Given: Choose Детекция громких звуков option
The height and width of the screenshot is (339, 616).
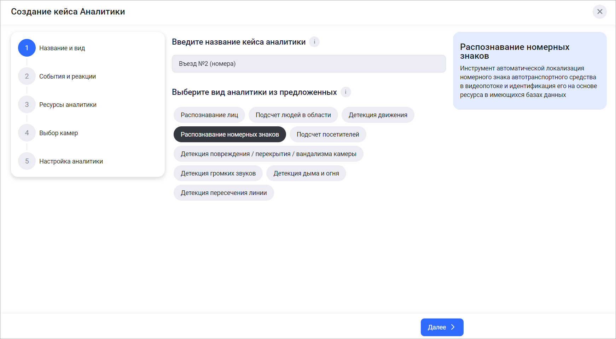Looking at the screenshot, I should [x=218, y=173].
